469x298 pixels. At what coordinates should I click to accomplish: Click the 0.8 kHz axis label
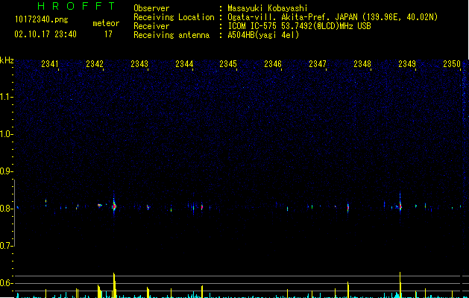click(6, 209)
